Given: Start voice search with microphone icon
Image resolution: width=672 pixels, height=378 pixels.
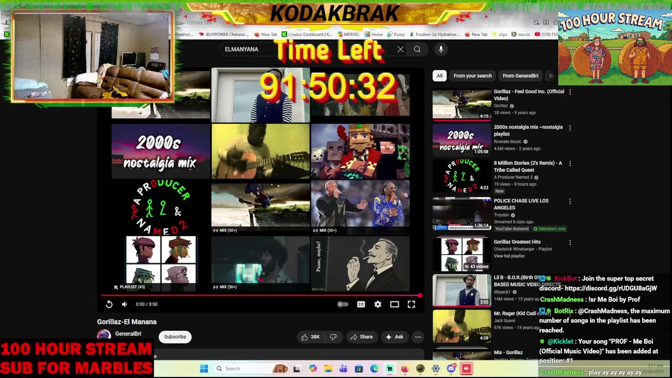Looking at the screenshot, I should coord(441,49).
